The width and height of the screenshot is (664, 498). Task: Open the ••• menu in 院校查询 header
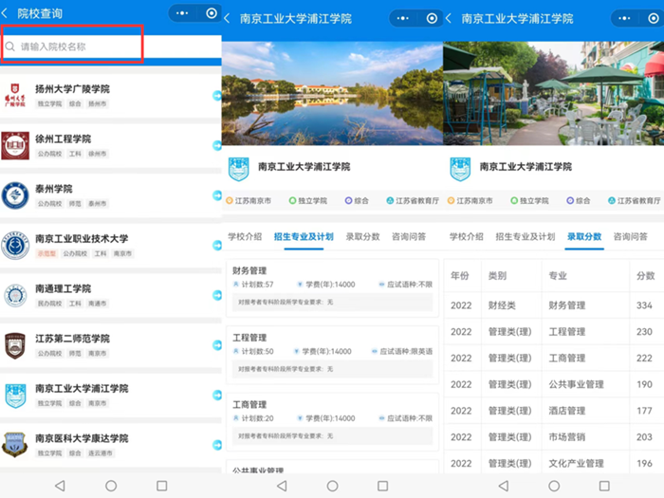182,14
